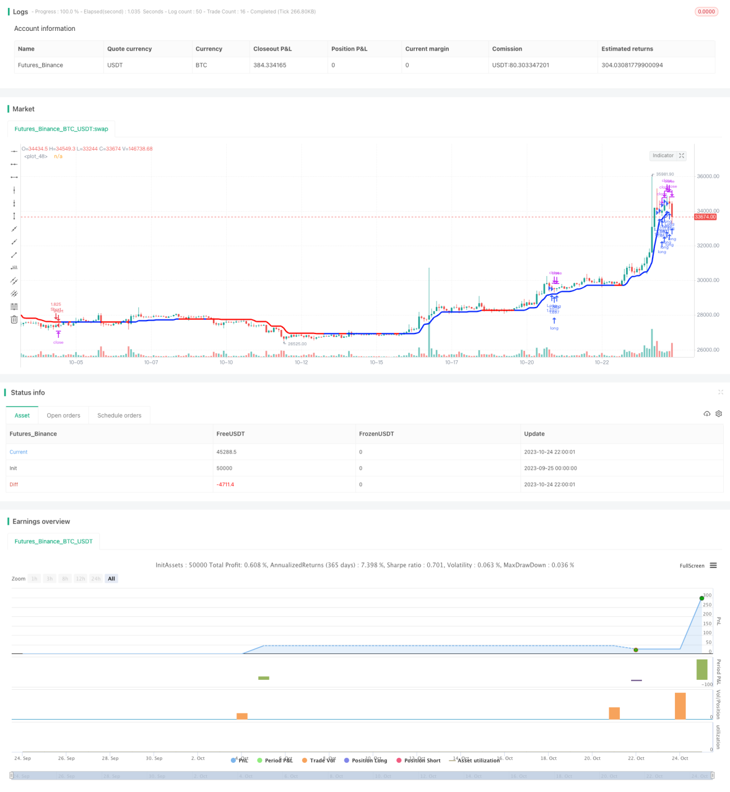Toggle the Position Short series in the legend
Image resolution: width=730 pixels, height=792 pixels.
pos(418,760)
